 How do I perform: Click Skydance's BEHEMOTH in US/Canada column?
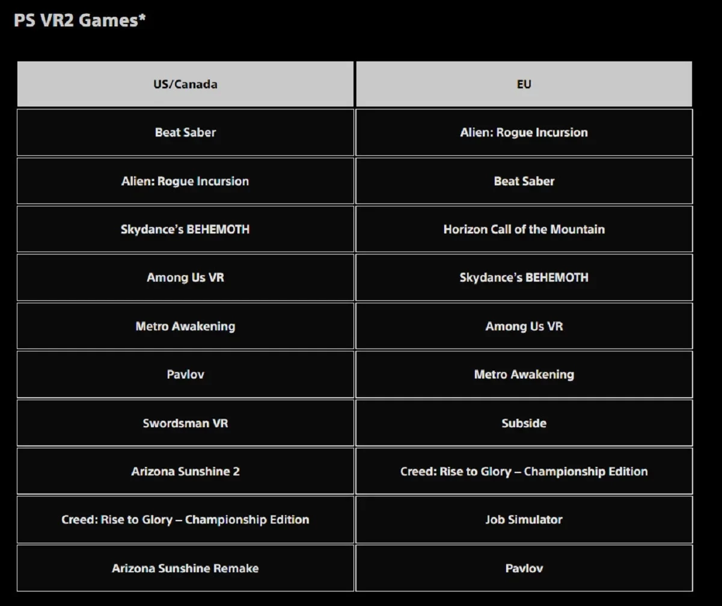pyautogui.click(x=185, y=229)
